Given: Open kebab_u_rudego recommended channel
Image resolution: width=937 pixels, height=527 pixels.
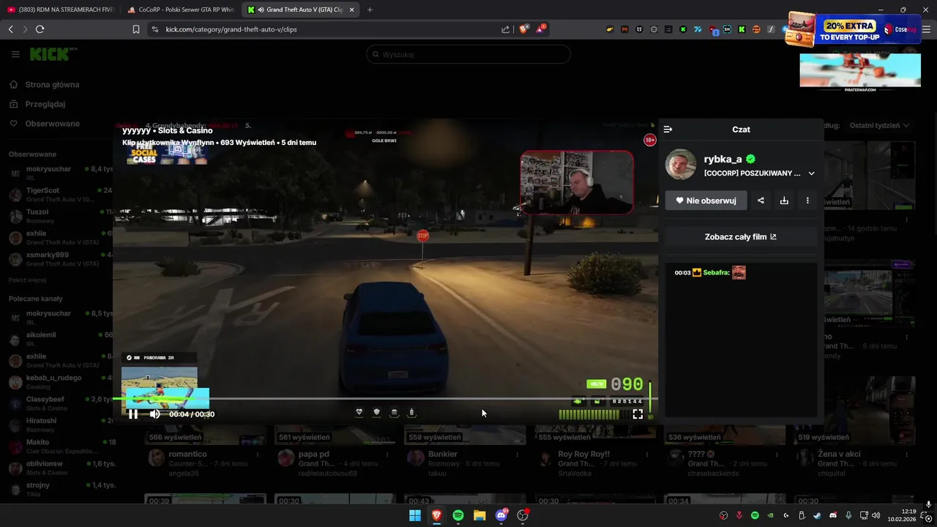Looking at the screenshot, I should (59, 381).
